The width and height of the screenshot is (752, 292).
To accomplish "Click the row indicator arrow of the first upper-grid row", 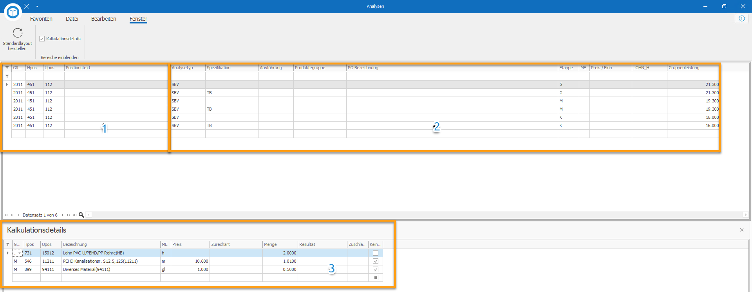I will click(7, 84).
